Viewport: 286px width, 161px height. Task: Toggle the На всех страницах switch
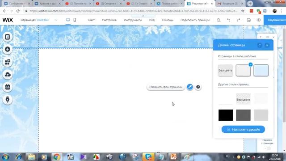click(x=268, y=148)
